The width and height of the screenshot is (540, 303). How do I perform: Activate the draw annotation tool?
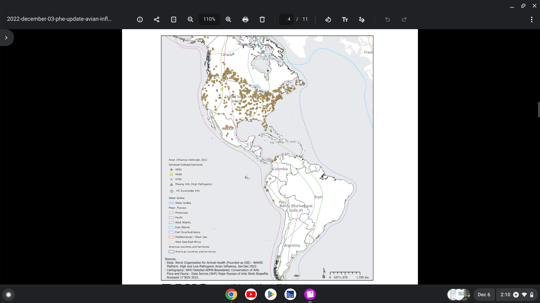click(362, 19)
